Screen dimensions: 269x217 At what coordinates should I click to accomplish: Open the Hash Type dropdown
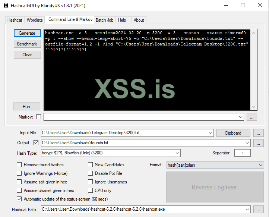pyautogui.click(x=177, y=153)
